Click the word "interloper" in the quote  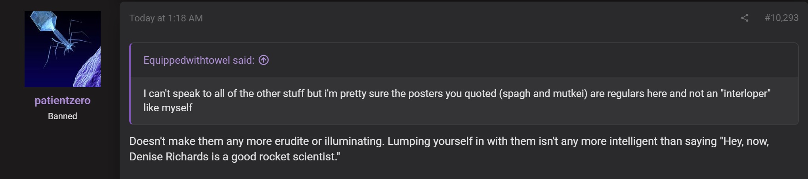[x=745, y=93]
